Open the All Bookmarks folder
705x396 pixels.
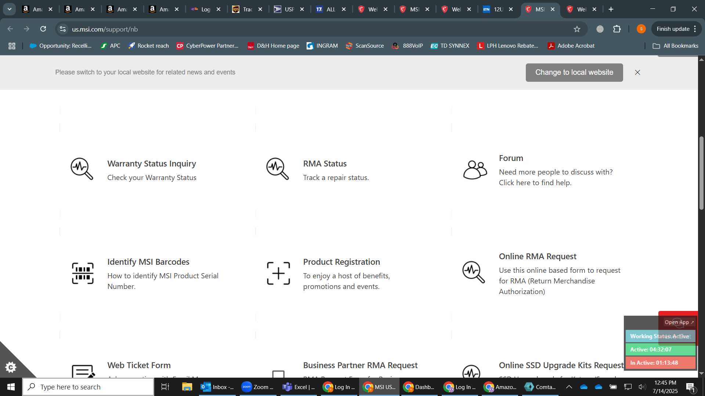coord(675,46)
